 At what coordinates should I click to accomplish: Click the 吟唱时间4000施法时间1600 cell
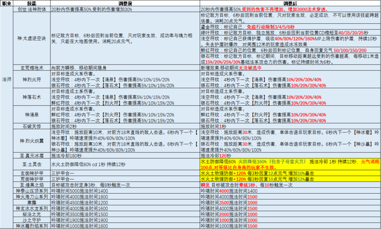click(x=125, y=208)
